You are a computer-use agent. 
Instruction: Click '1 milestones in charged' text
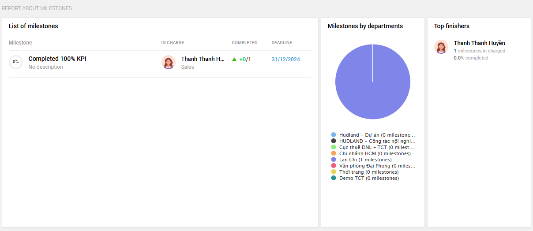click(480, 51)
